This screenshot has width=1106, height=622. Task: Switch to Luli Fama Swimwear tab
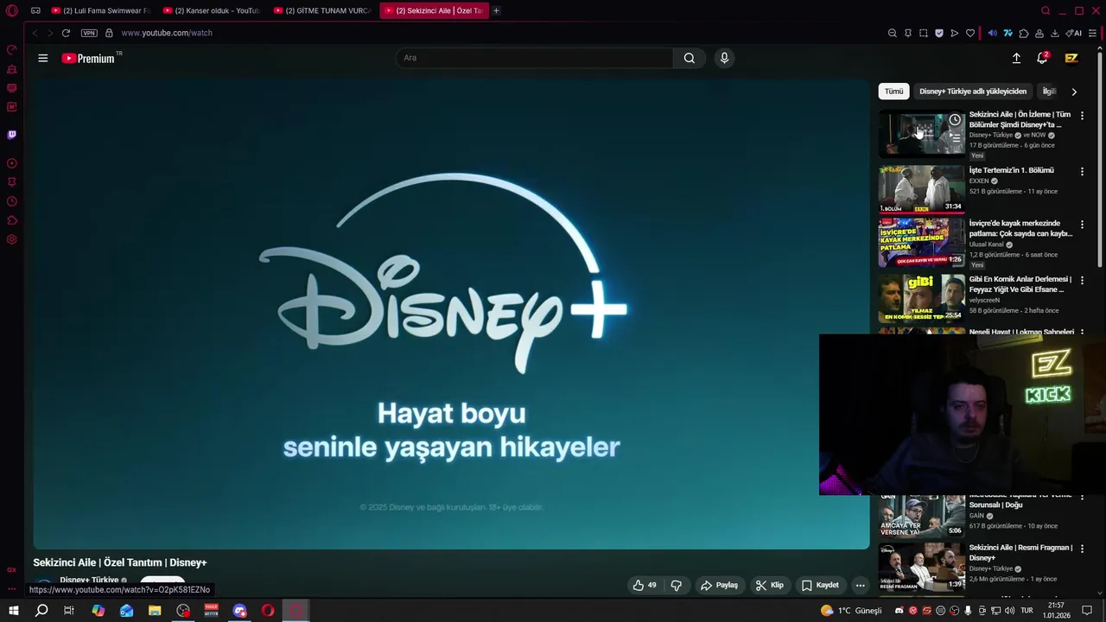tap(101, 10)
